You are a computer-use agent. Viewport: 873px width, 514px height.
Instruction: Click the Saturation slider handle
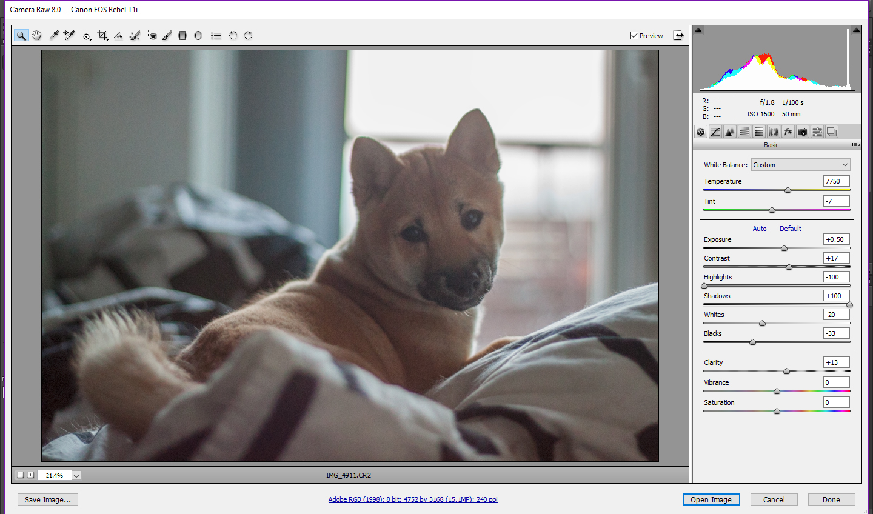(777, 412)
